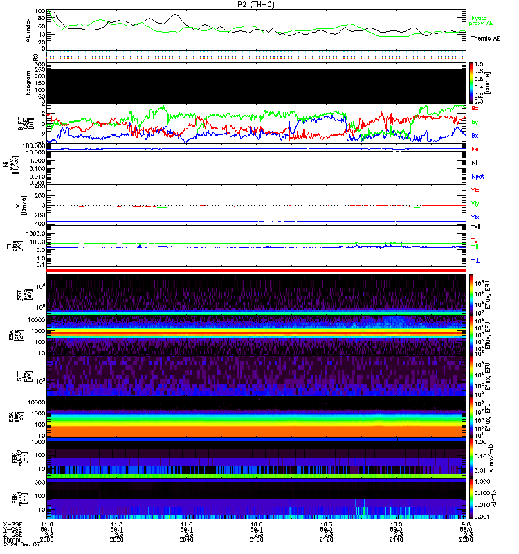Select the red Viz legend label
The image size is (519, 554).
point(475,190)
